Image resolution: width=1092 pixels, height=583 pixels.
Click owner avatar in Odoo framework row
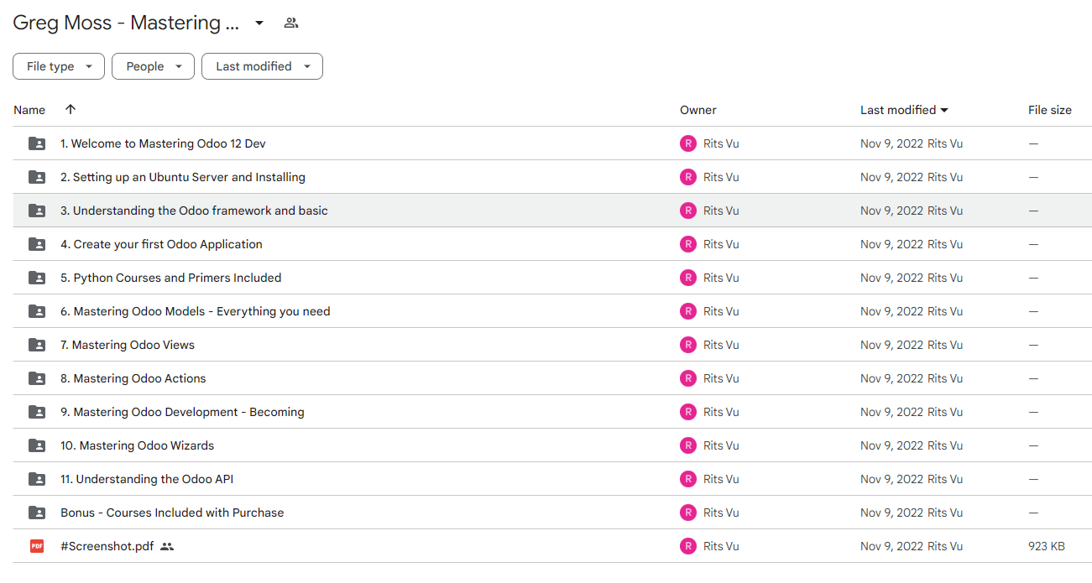point(688,211)
